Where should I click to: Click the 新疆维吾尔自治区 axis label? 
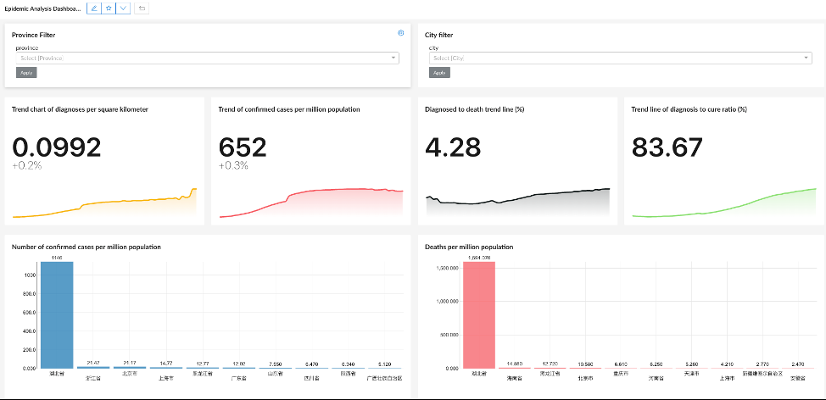click(762, 373)
